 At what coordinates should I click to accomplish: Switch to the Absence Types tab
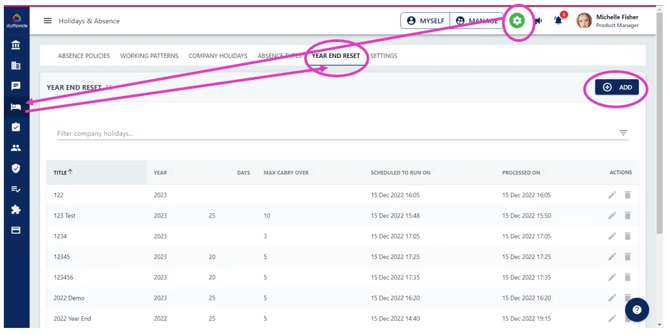280,55
